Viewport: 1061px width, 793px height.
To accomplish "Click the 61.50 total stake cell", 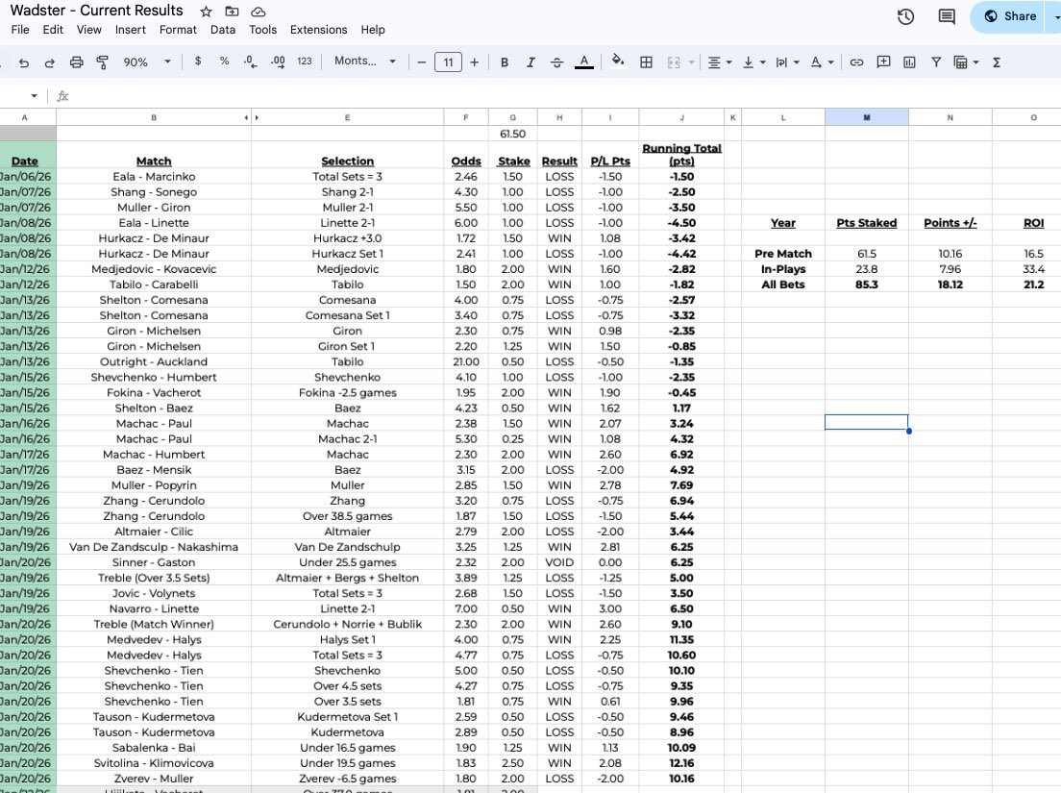I will [x=512, y=134].
